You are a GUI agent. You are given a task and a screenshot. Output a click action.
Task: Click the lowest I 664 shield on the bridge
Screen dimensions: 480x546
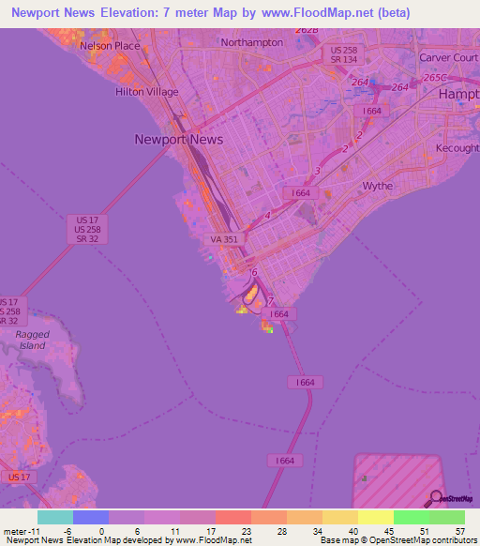[285, 461]
